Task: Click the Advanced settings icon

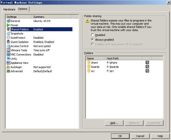Action: click(8, 71)
